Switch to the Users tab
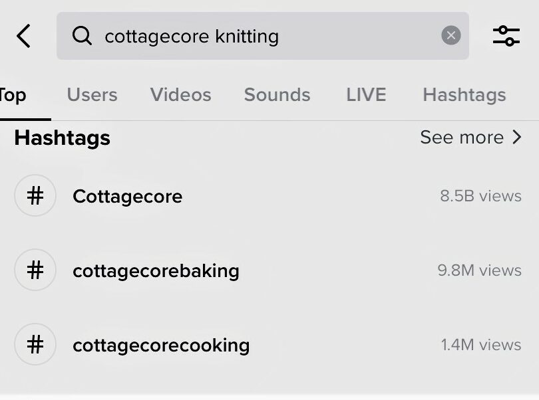This screenshot has height=400, width=539. click(92, 95)
